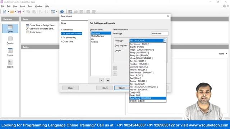
Task: Choose Number [NUMERIC] field type
Action: coord(148,64)
